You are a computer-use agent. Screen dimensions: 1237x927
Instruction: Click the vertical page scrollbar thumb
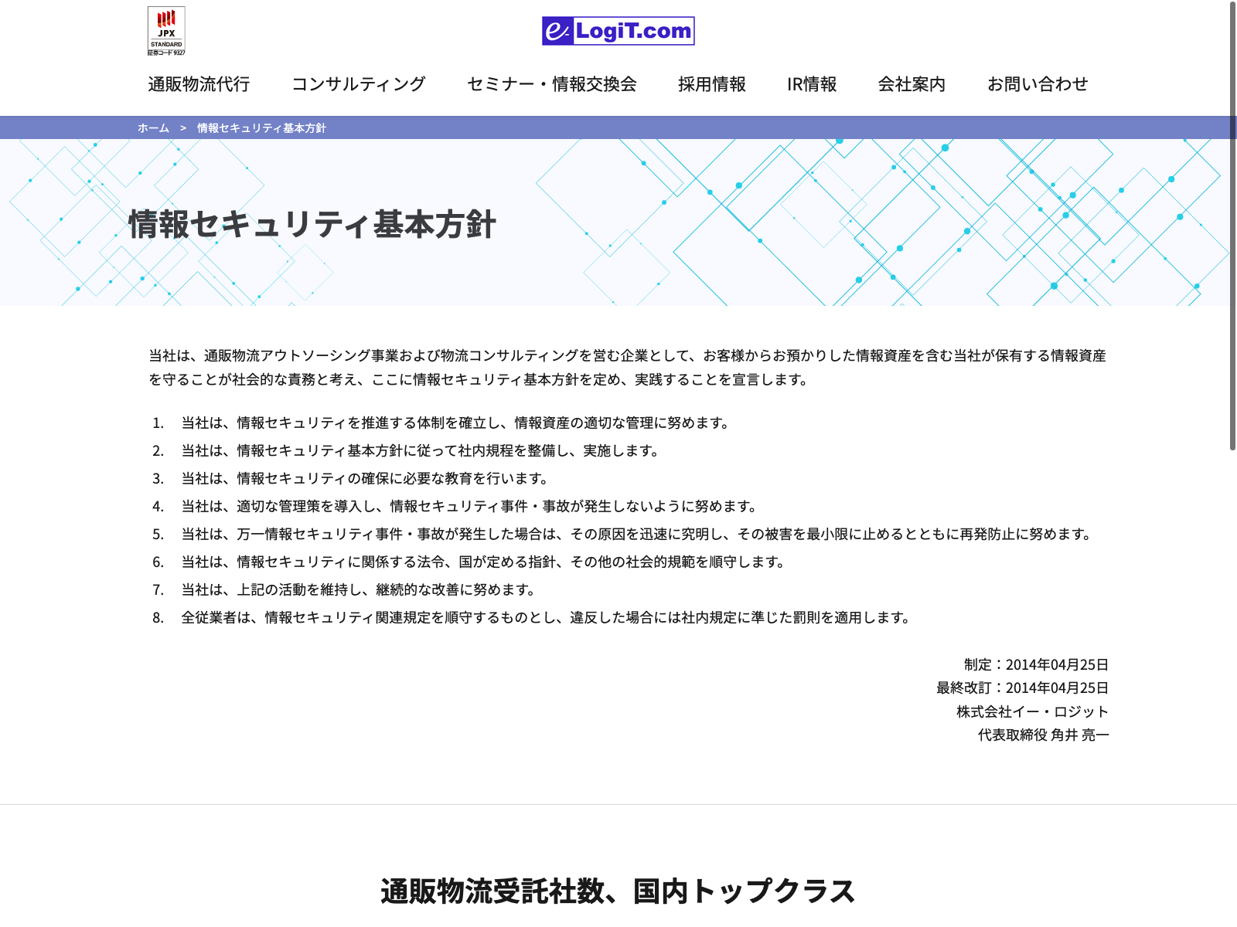[1232, 224]
